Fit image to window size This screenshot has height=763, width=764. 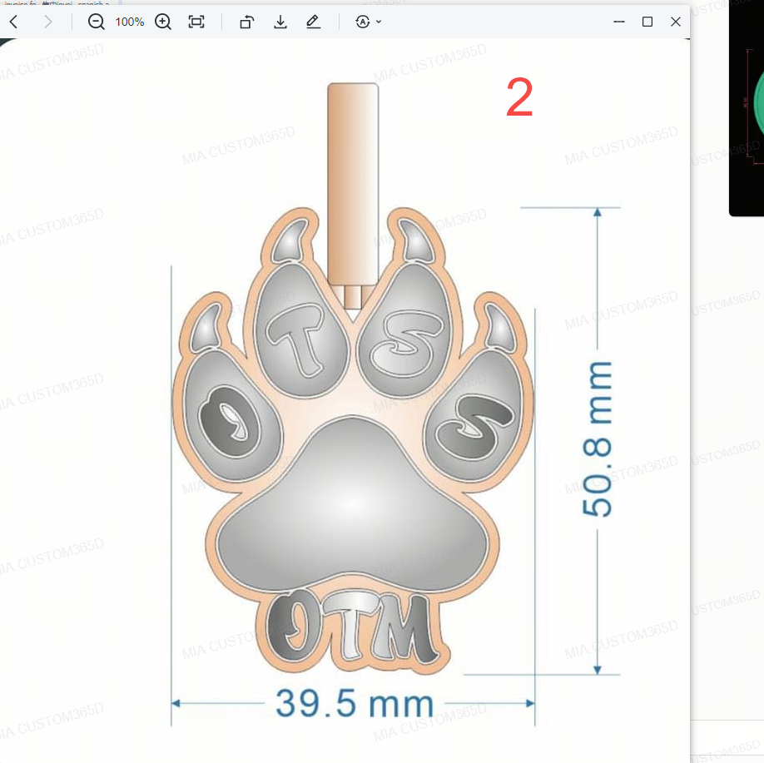pos(196,22)
